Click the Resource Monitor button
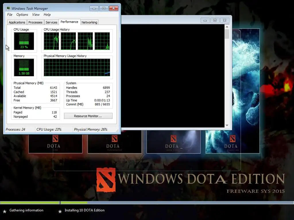294x220 pixels. (x=88, y=116)
